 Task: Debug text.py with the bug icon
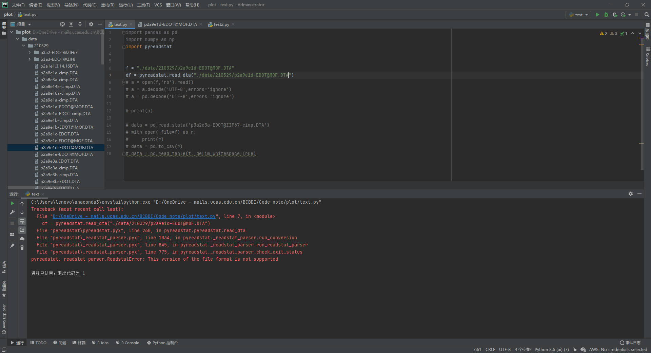coord(606,15)
